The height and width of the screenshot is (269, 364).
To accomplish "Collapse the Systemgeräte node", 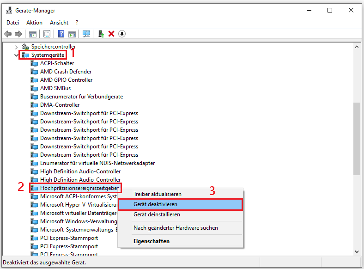I will click(16, 55).
